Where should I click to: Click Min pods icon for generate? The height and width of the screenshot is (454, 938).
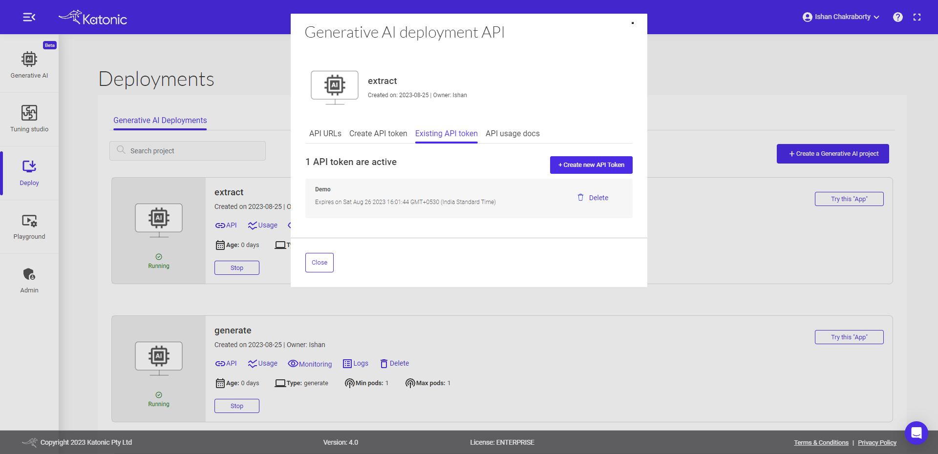(349, 383)
